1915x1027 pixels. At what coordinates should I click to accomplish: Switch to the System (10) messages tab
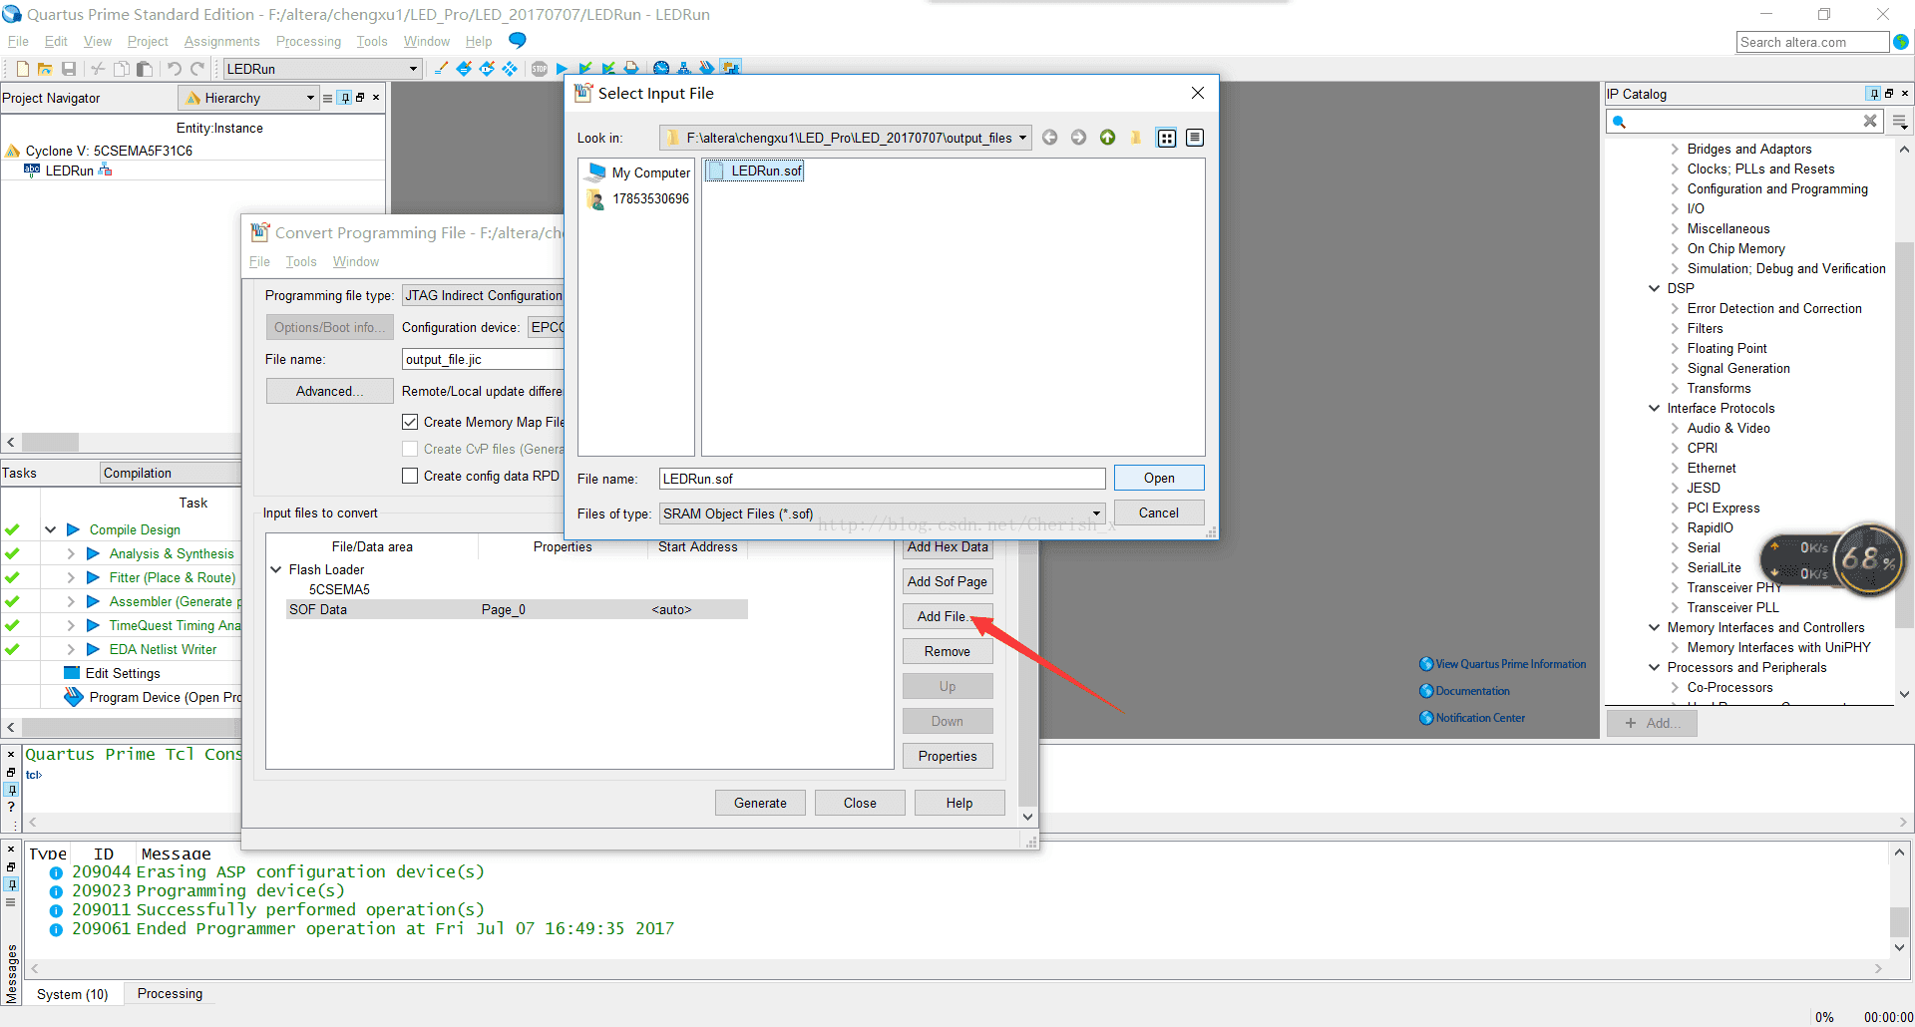73,994
